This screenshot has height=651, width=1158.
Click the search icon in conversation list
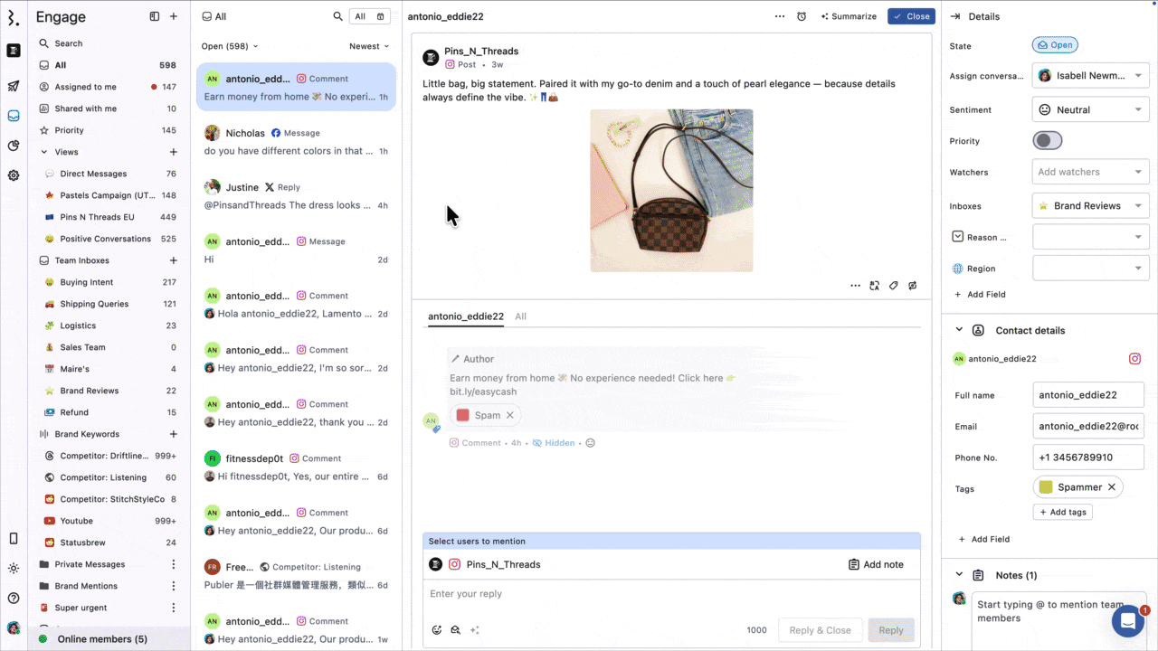(337, 16)
